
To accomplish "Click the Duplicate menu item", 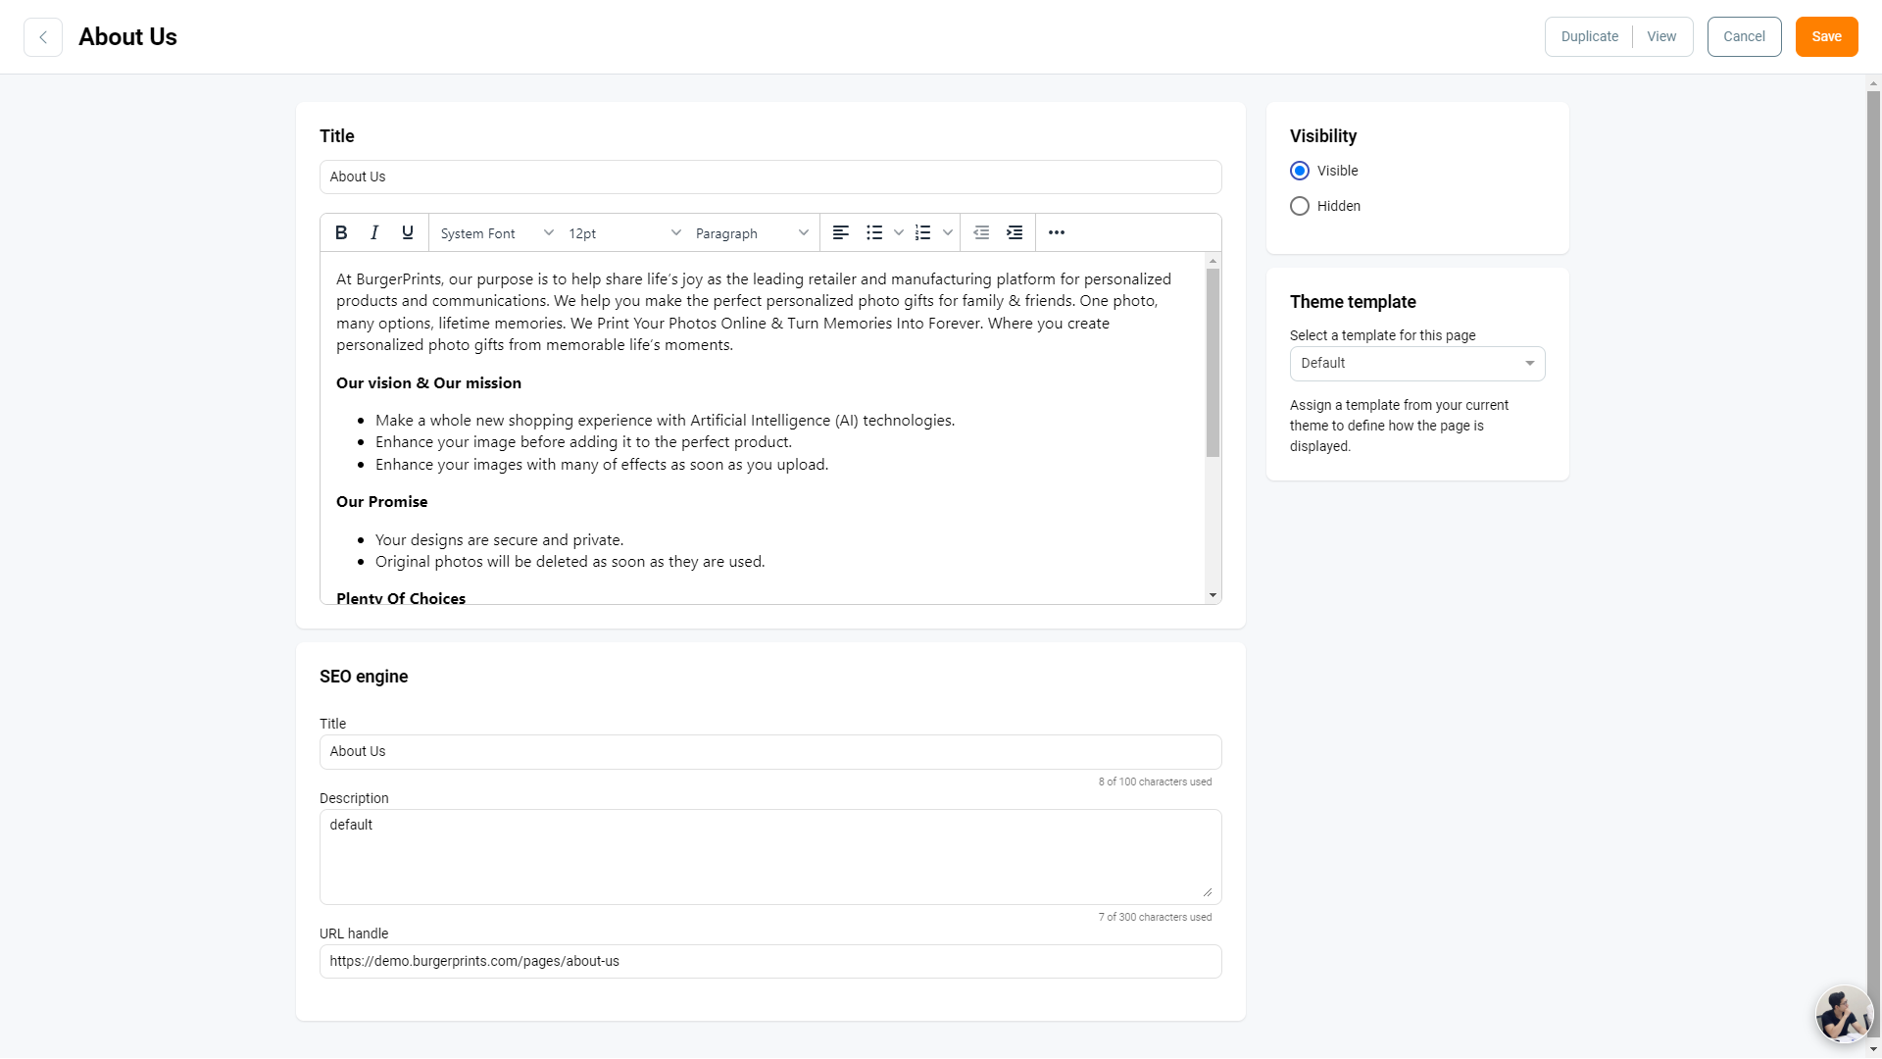I will [1590, 36].
